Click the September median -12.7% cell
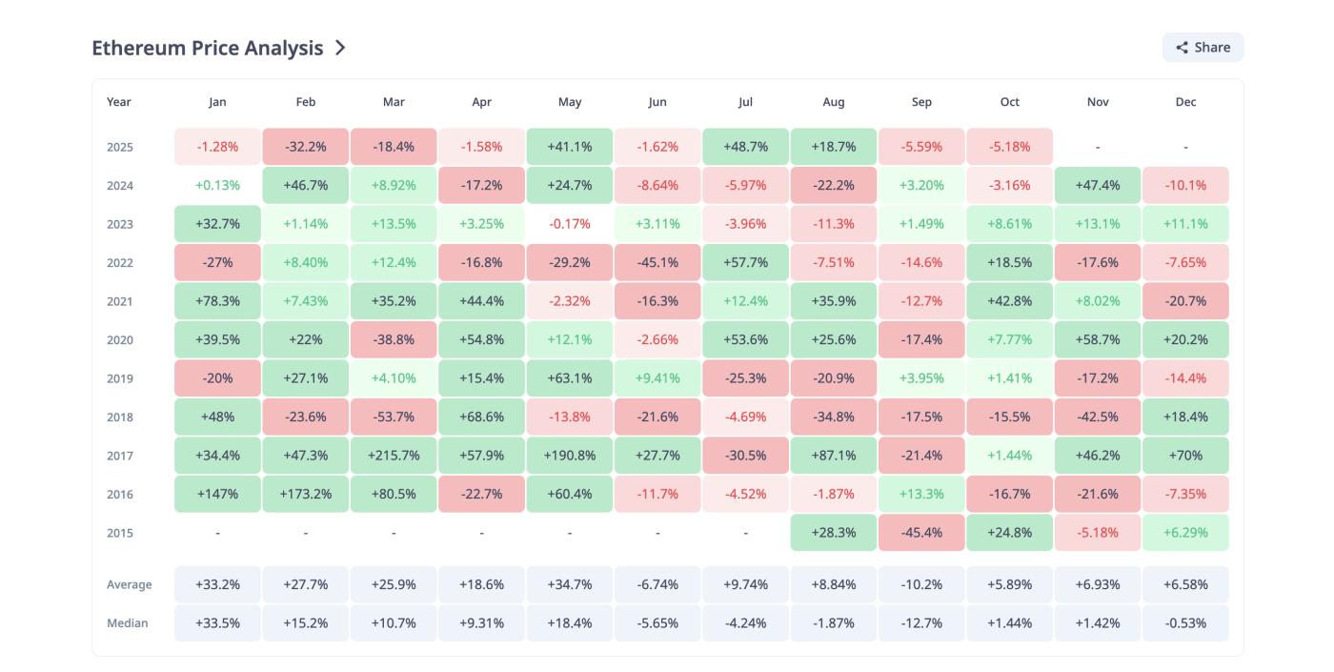 [x=921, y=623]
